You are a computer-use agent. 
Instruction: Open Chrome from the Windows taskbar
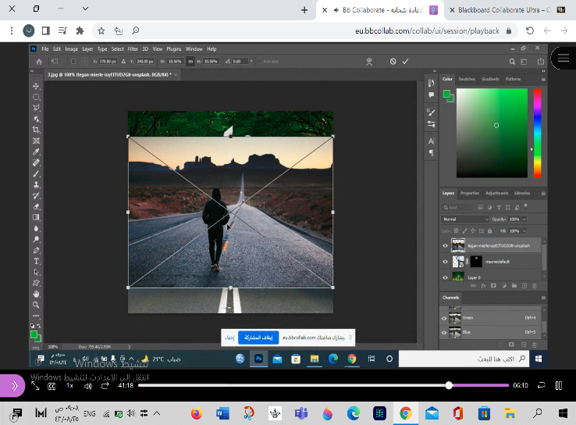tap(406, 412)
